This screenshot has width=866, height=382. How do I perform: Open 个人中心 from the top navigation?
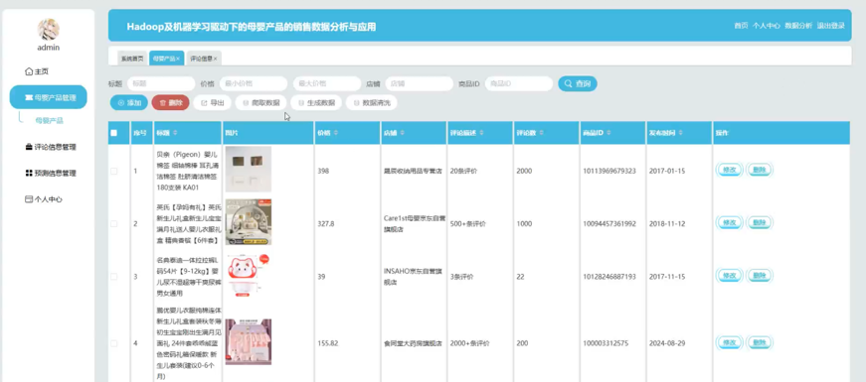point(766,26)
